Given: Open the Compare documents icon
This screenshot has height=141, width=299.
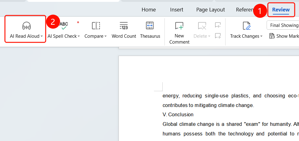Looking at the screenshot, I should click(x=96, y=26).
